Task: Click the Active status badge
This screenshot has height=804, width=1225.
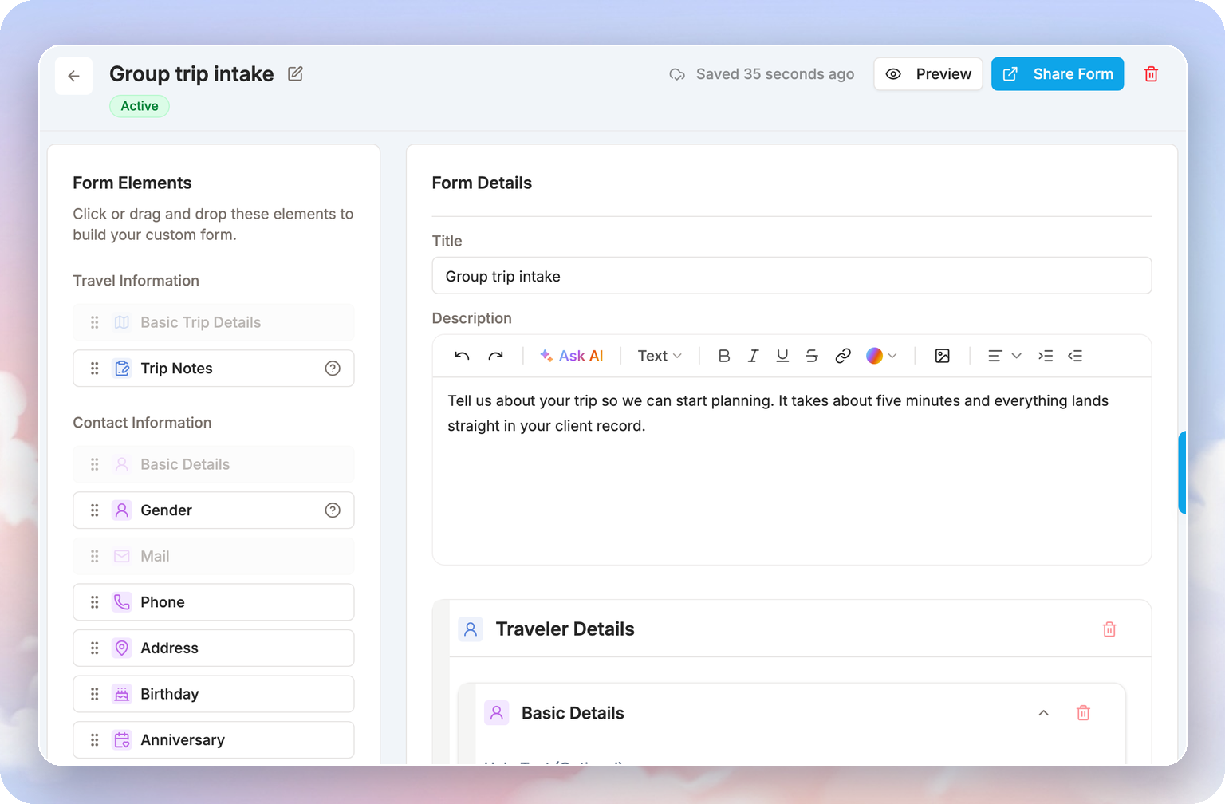Action: click(140, 106)
